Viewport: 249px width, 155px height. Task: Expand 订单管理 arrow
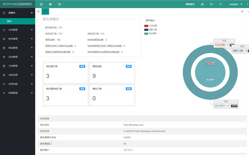(x=32, y=66)
